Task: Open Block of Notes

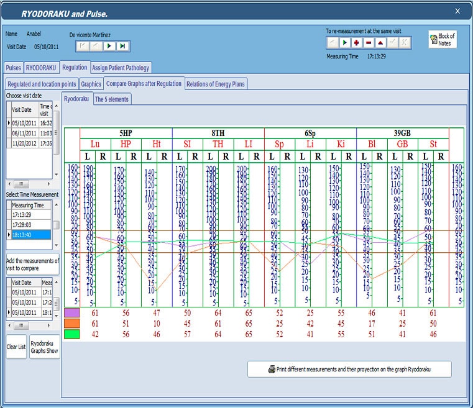Action: (x=443, y=40)
